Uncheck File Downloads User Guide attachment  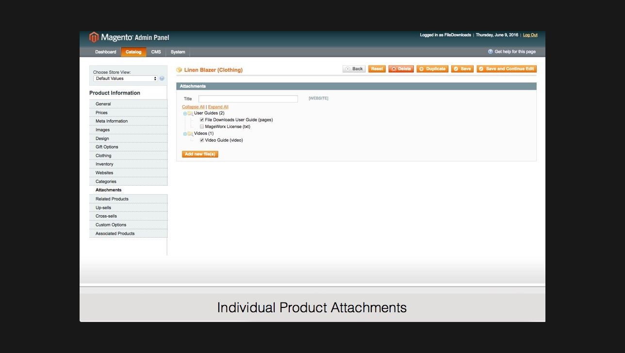[201, 119]
